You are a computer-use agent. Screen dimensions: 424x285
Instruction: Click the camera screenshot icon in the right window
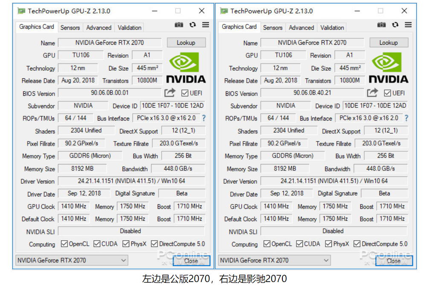coord(381,25)
